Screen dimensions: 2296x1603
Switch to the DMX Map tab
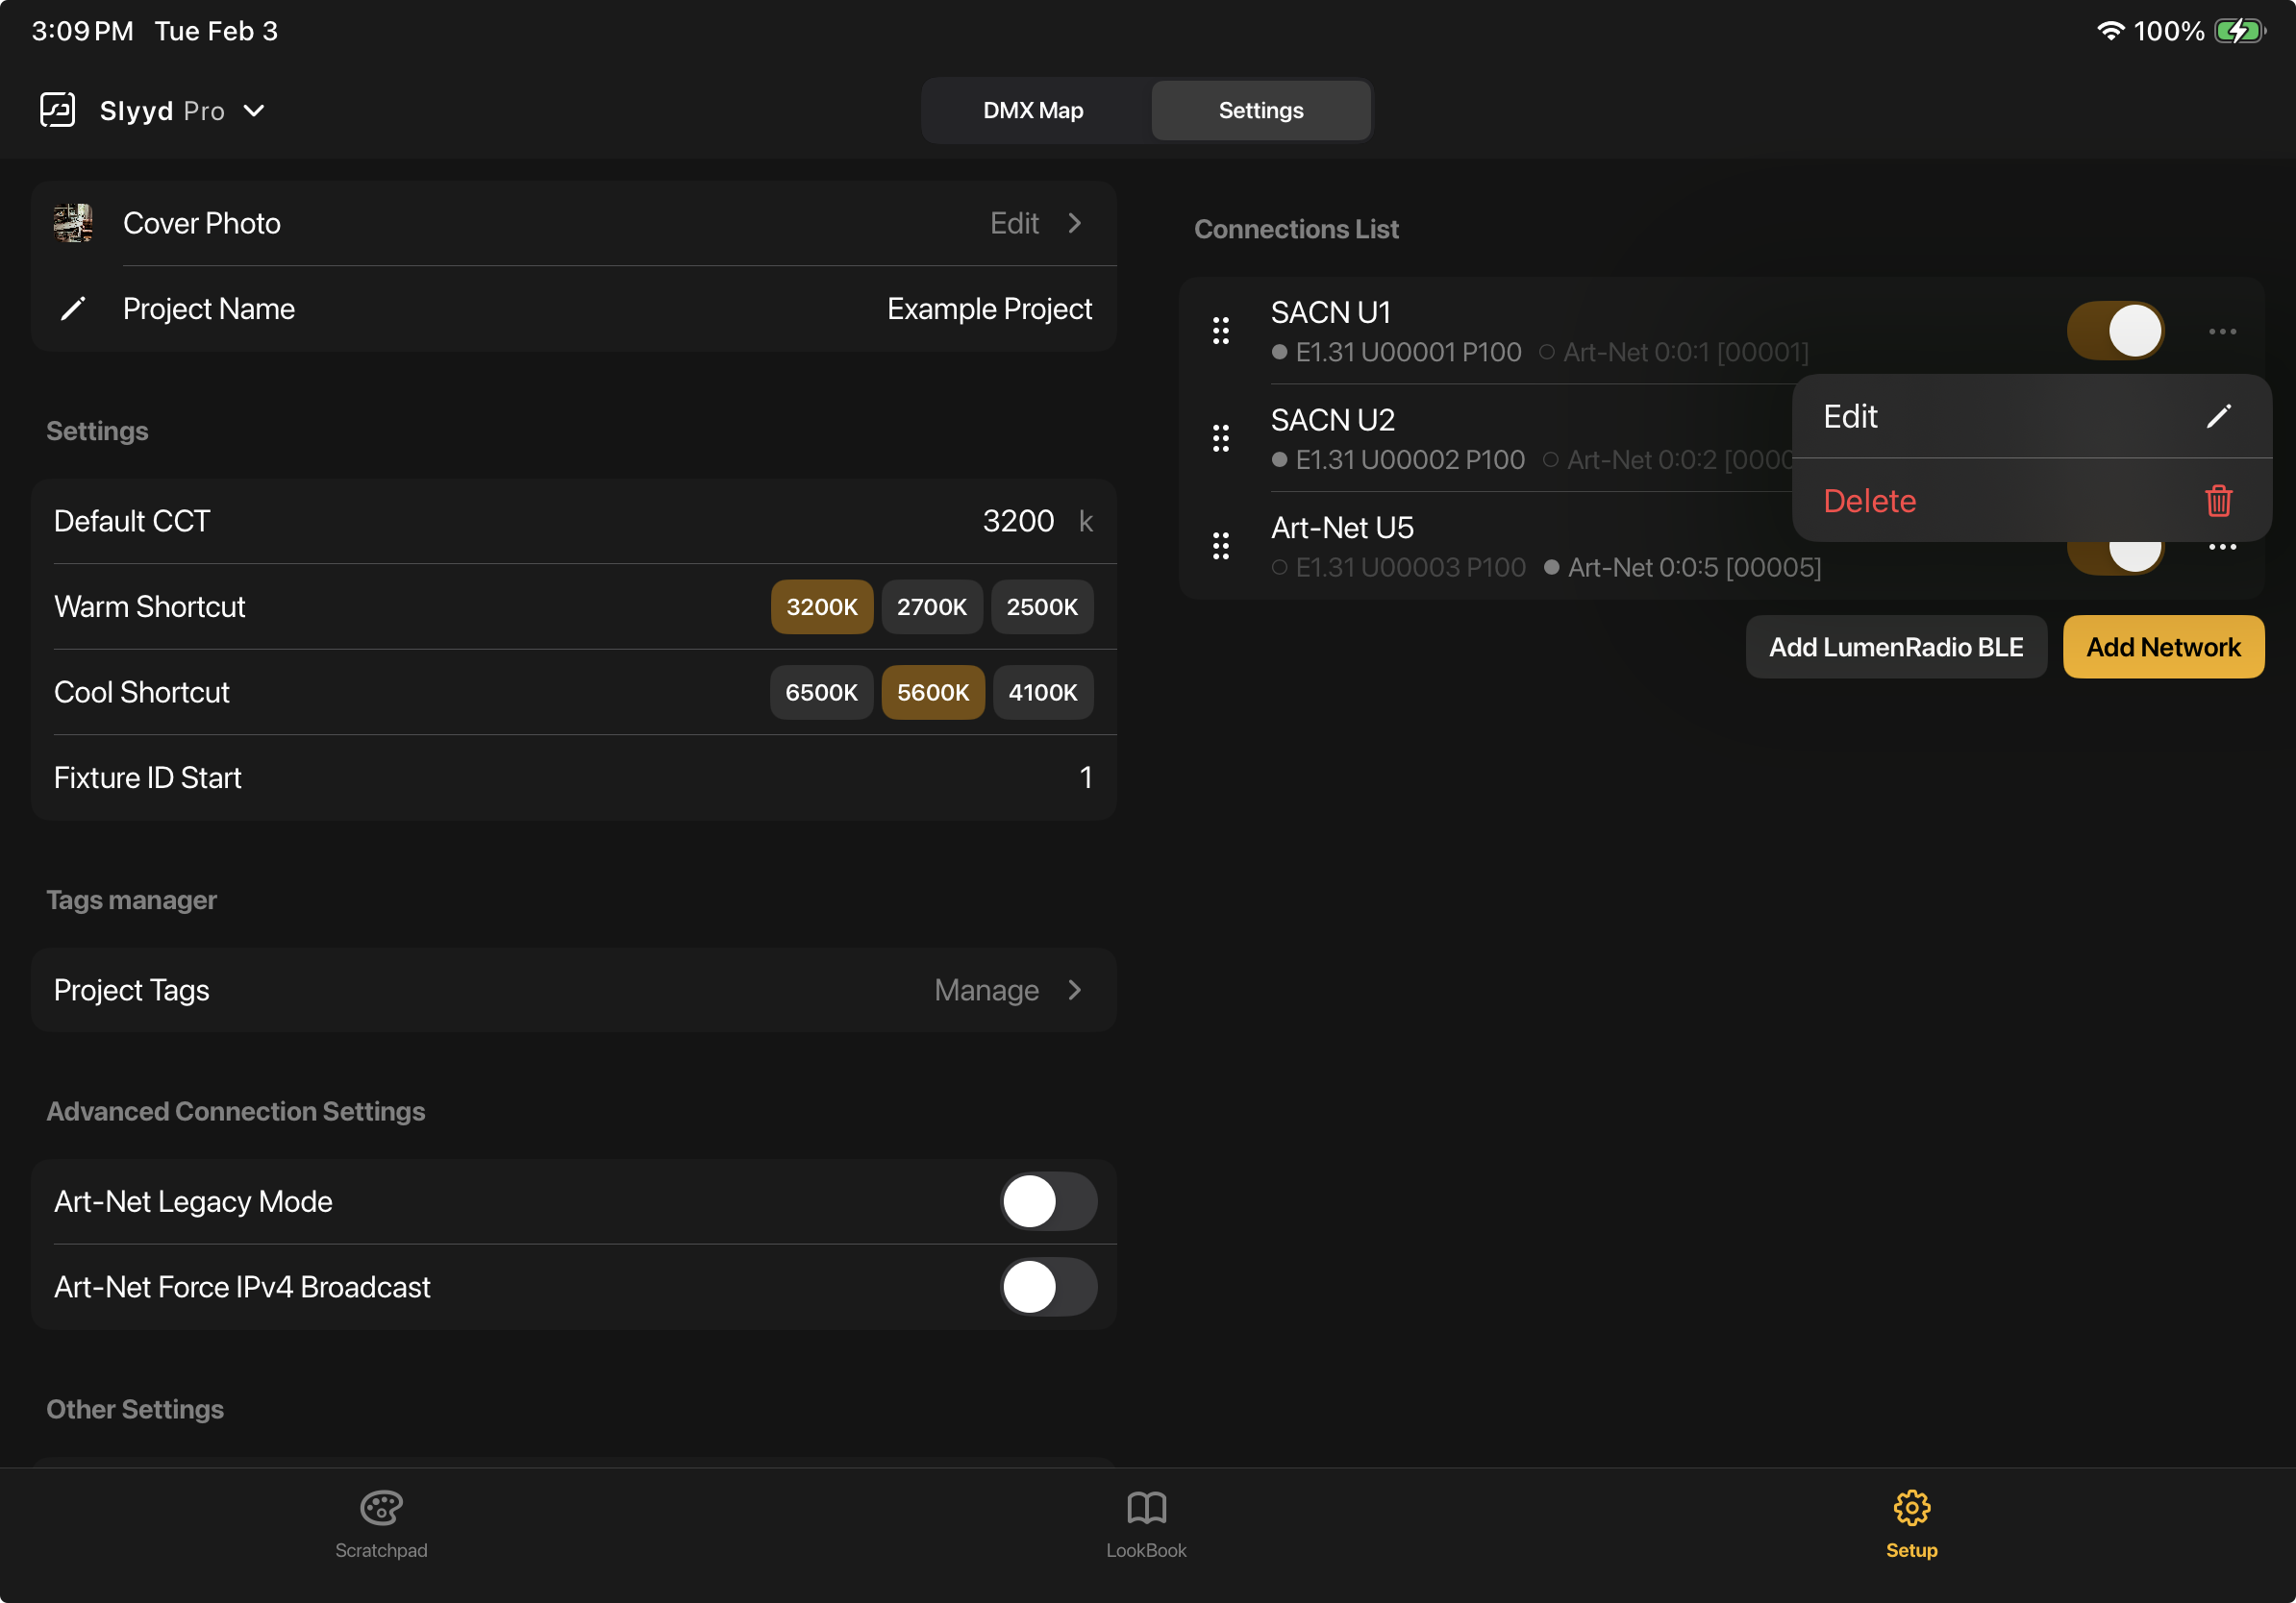(x=1032, y=110)
